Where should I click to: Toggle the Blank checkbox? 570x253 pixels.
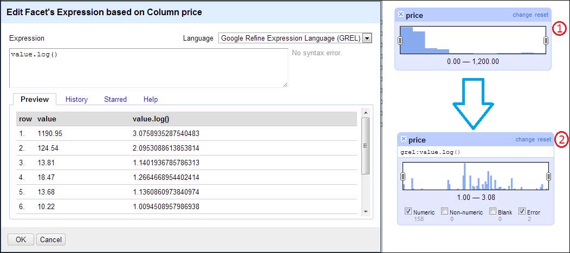pos(493,211)
